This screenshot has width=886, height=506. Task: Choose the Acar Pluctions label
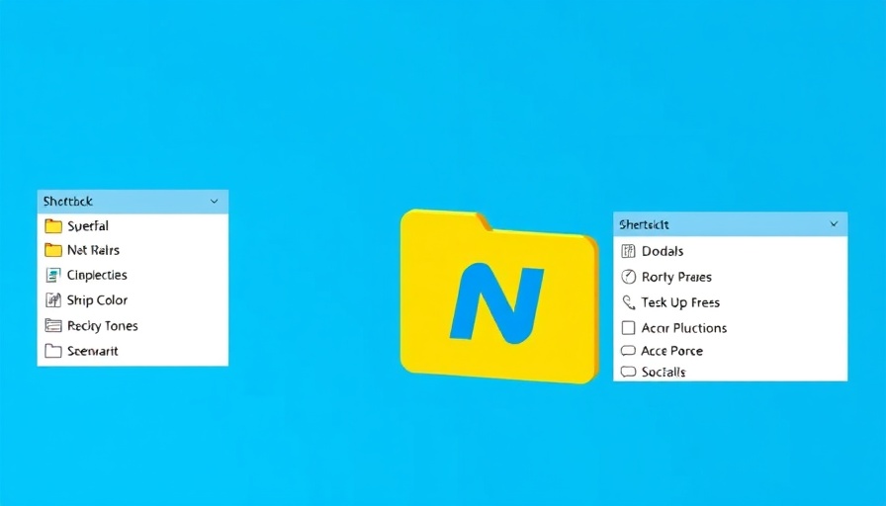pos(684,328)
